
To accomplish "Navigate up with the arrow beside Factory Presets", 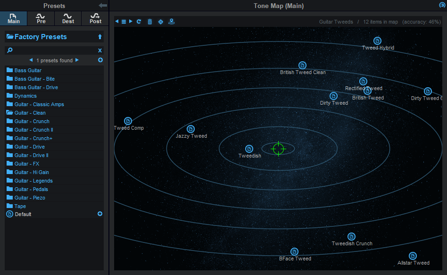I will tap(99, 36).
